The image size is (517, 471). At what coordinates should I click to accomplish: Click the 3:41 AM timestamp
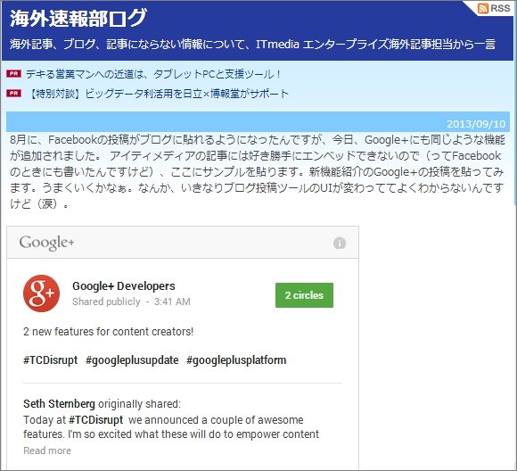(x=172, y=302)
